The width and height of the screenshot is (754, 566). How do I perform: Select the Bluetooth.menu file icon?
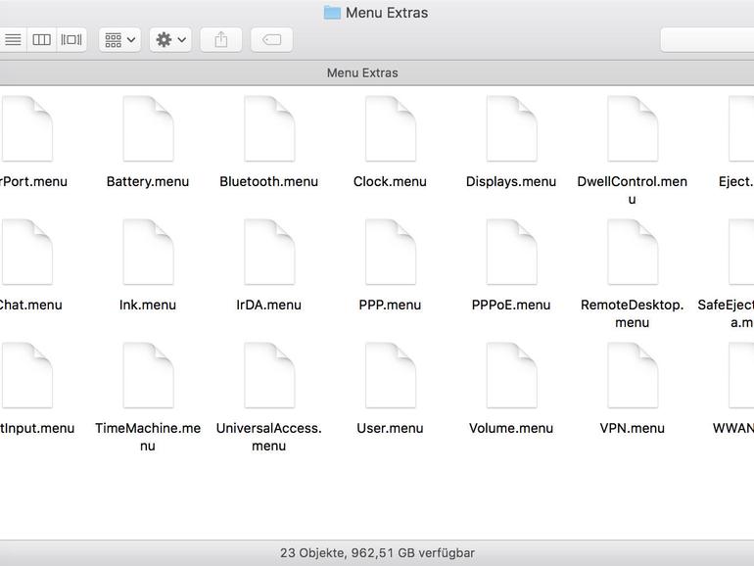[269, 128]
